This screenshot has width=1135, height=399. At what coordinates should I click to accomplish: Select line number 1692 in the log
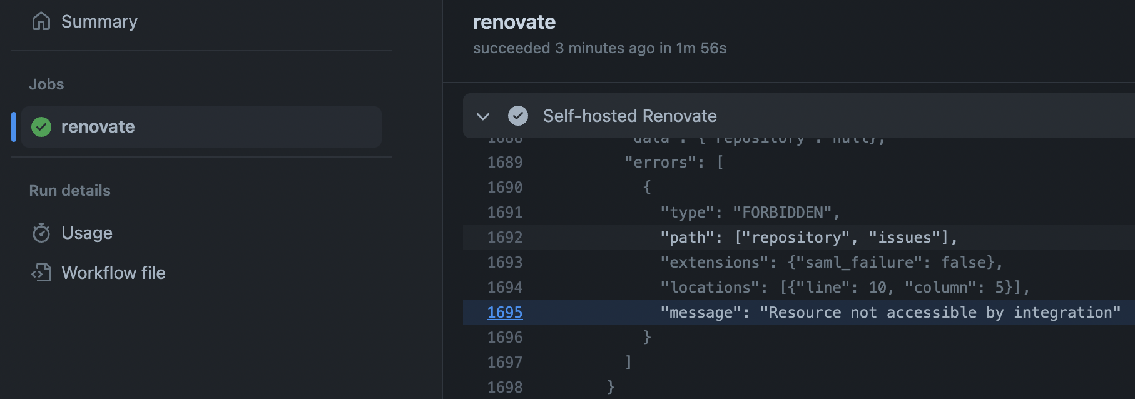pyautogui.click(x=504, y=237)
